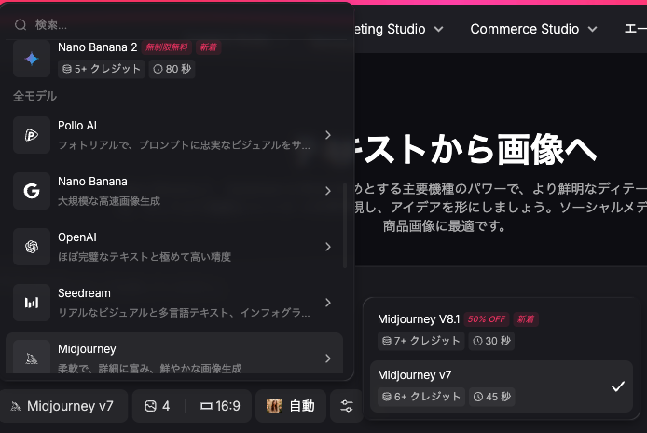This screenshot has width=647, height=433.
Task: Open the OpenAI model group
Action: [175, 247]
